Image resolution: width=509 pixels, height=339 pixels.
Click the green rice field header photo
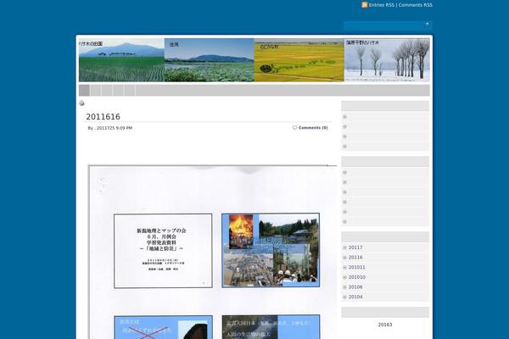[121, 60]
